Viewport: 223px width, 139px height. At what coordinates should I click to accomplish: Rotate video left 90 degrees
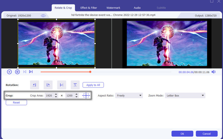pos(35,85)
